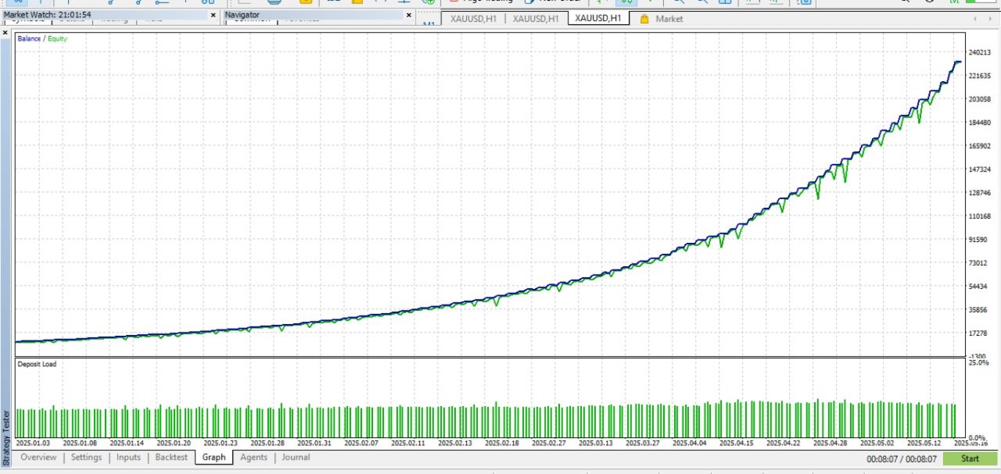Click the 2025.04.04 date label
The width and height of the screenshot is (1001, 474).
tap(690, 443)
